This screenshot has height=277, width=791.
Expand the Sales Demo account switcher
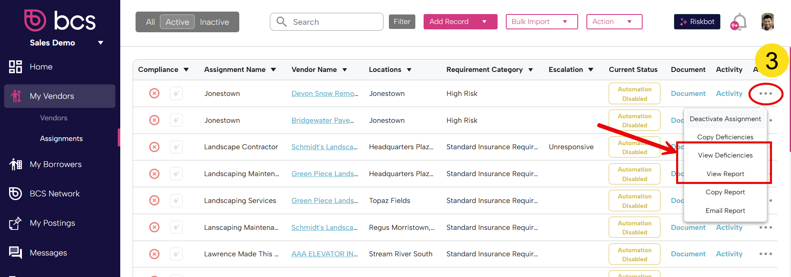100,43
